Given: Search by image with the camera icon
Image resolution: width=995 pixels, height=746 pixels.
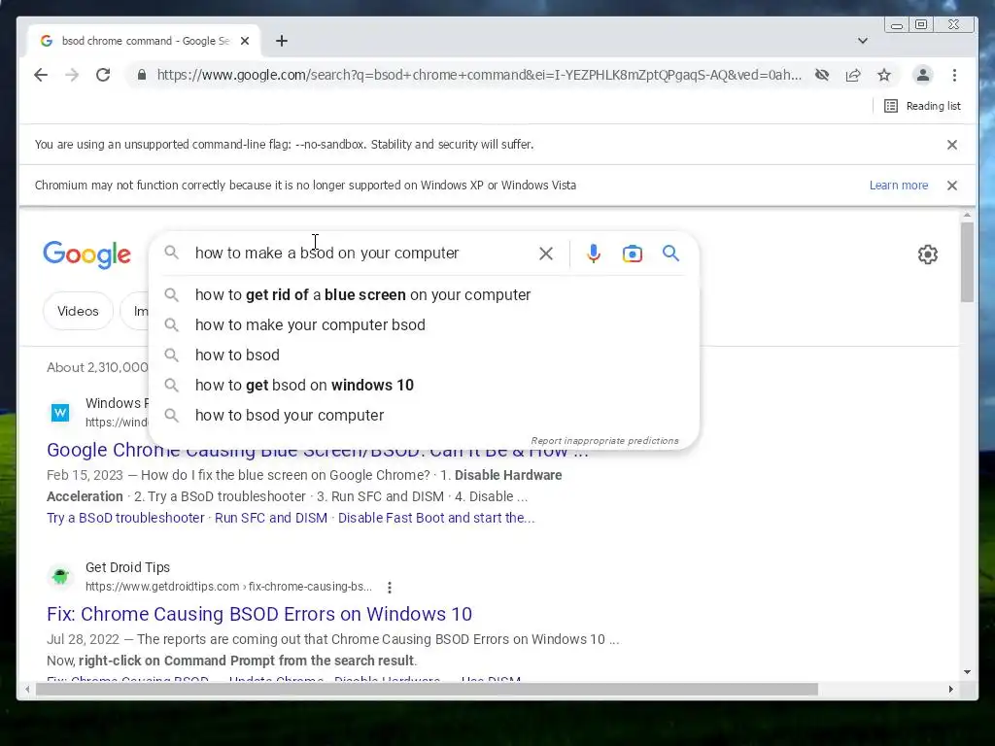Looking at the screenshot, I should (x=632, y=254).
